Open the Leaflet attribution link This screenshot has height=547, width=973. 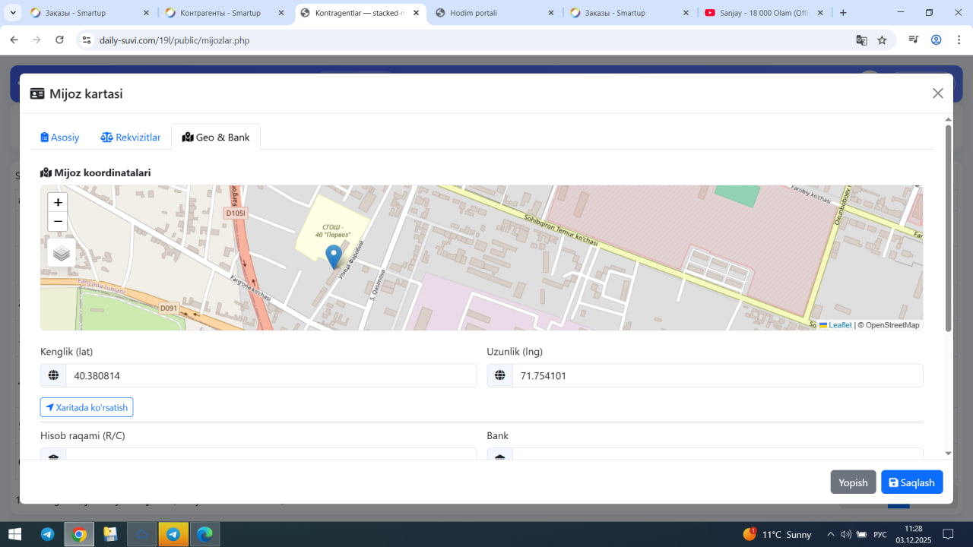(839, 325)
